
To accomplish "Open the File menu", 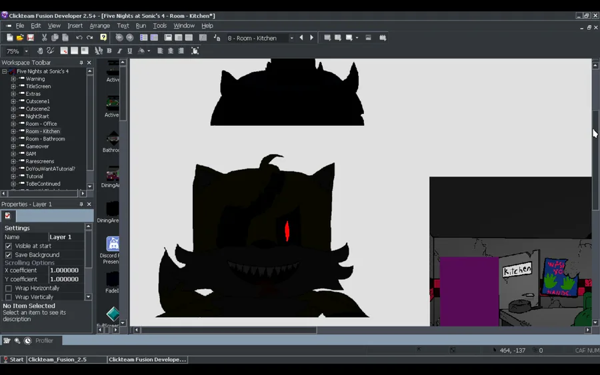I will coord(19,25).
